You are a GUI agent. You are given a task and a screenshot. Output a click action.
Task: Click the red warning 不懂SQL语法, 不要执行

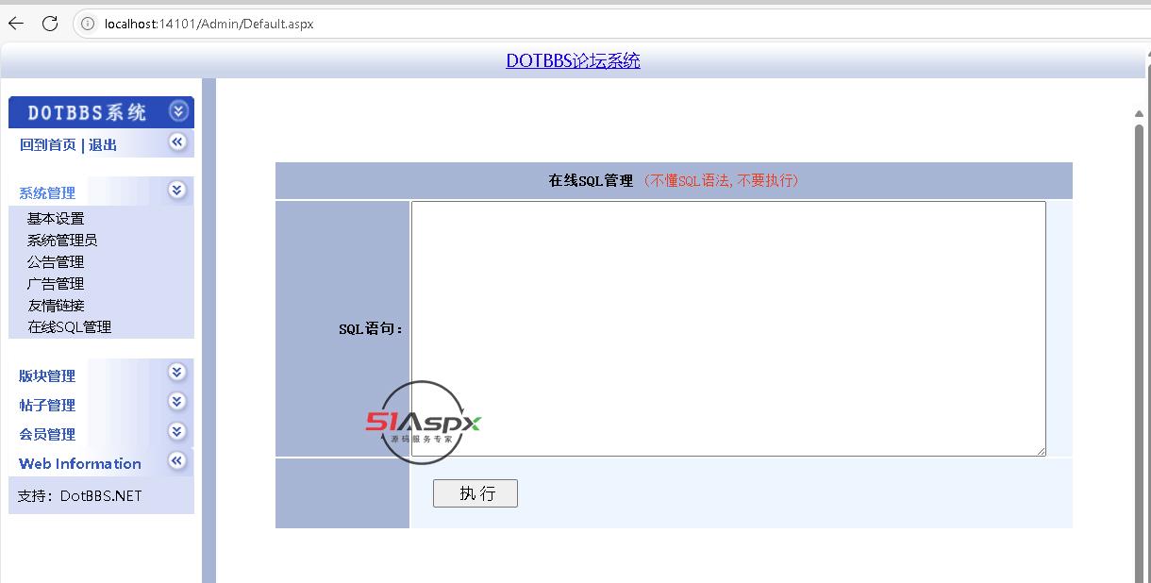coord(721,180)
